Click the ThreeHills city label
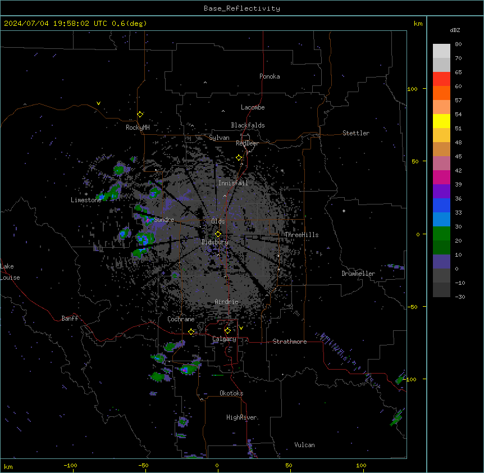The width and height of the screenshot is (484, 473). (x=302, y=235)
